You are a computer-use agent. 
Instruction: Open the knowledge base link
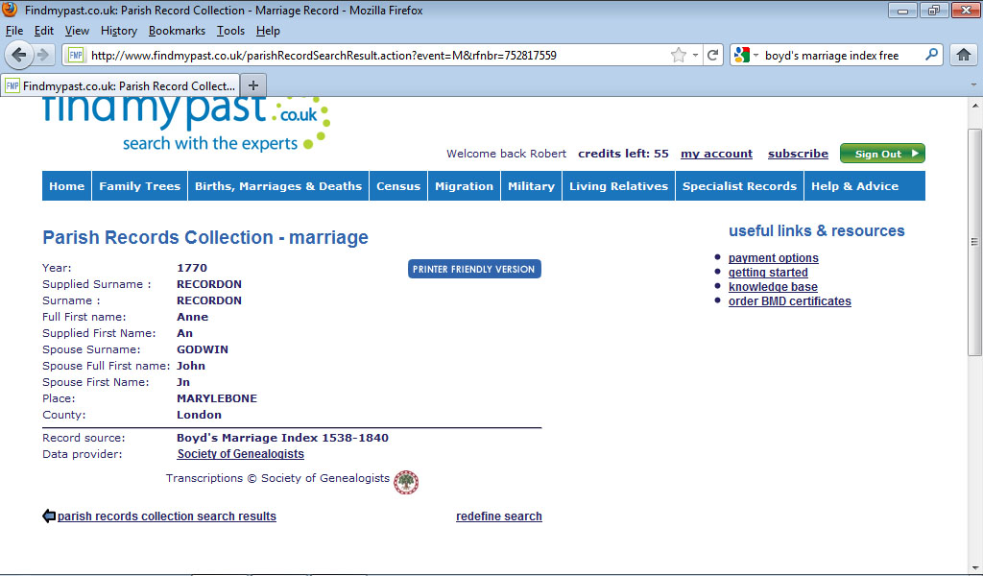coord(773,286)
